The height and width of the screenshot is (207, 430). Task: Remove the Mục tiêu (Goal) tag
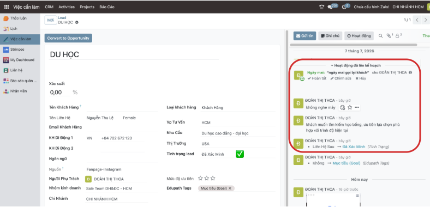[230, 188]
